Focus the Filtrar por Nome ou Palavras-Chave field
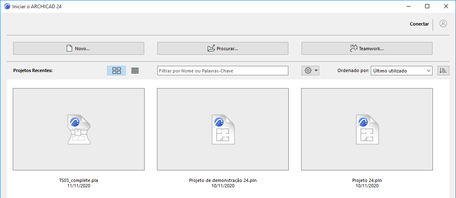The width and height of the screenshot is (456, 198). [x=223, y=71]
